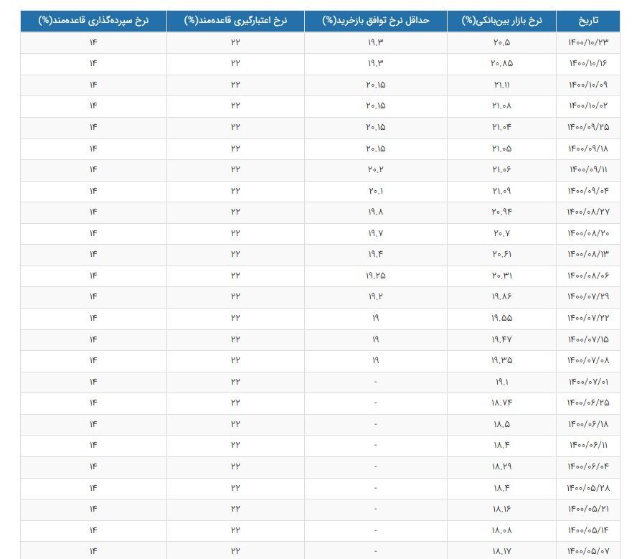Click the repo rate value ۲۰.۱
Image resolution: width=642 pixels, height=559 pixels.
click(x=375, y=190)
